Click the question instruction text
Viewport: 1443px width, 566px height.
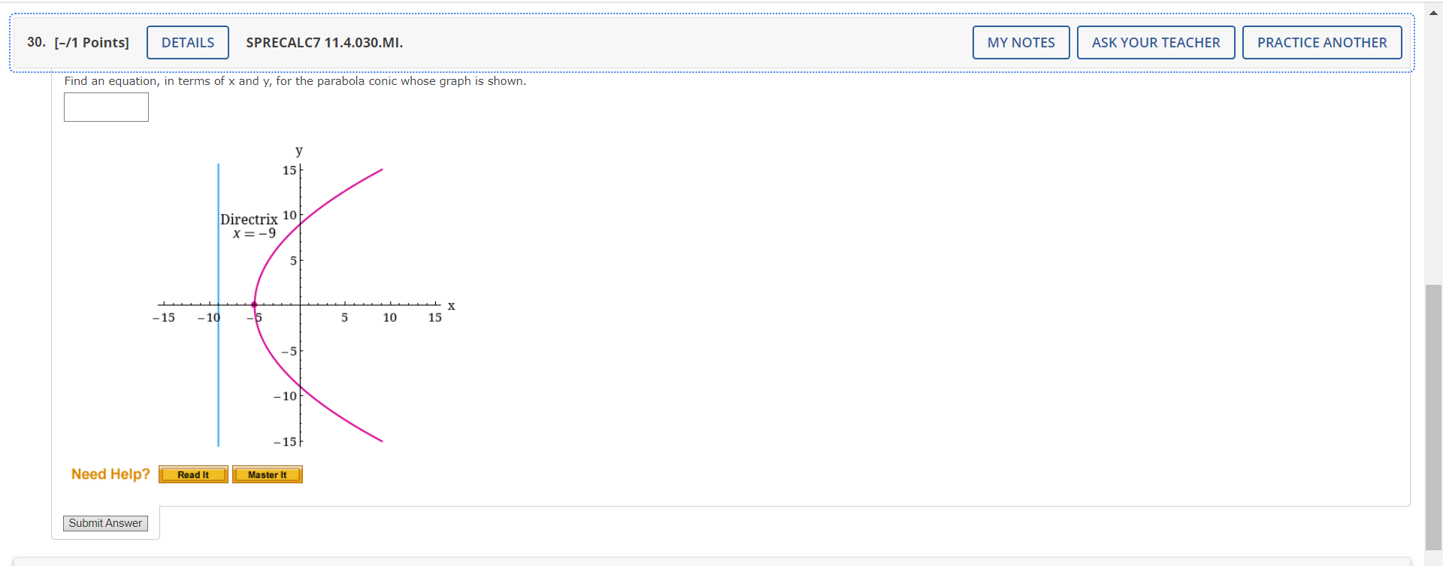[x=295, y=81]
